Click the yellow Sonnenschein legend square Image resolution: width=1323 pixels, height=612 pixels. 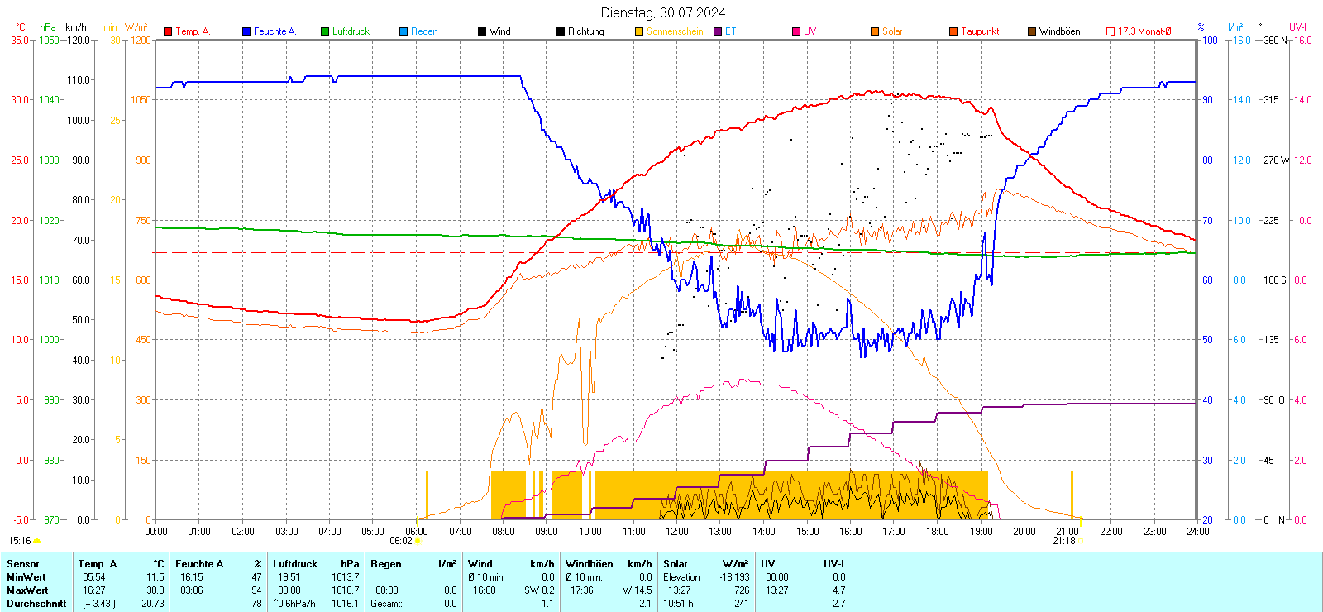point(639,31)
